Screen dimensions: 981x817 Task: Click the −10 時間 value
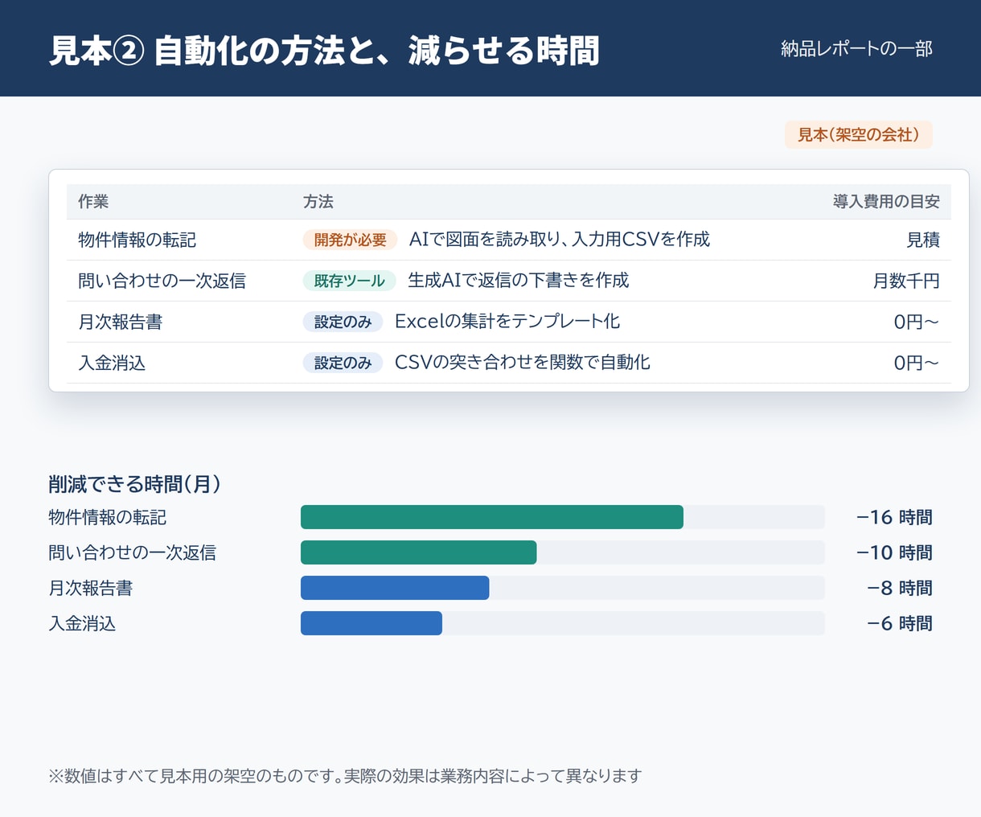tap(894, 552)
